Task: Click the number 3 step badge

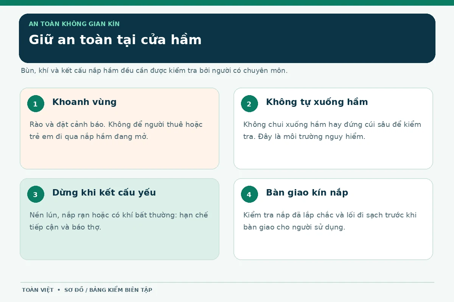Action: 36,194
